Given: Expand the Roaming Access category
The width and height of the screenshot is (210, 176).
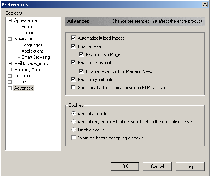Looking at the screenshot, I should (10, 70).
